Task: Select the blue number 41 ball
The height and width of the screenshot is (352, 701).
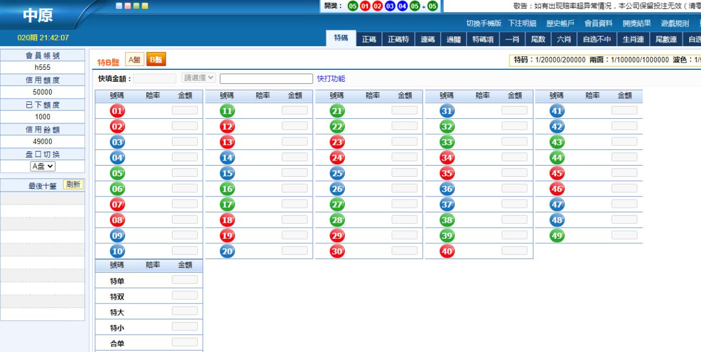Action: click(x=557, y=111)
